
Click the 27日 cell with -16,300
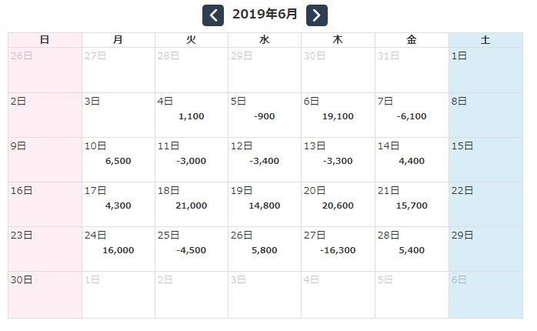(x=338, y=249)
